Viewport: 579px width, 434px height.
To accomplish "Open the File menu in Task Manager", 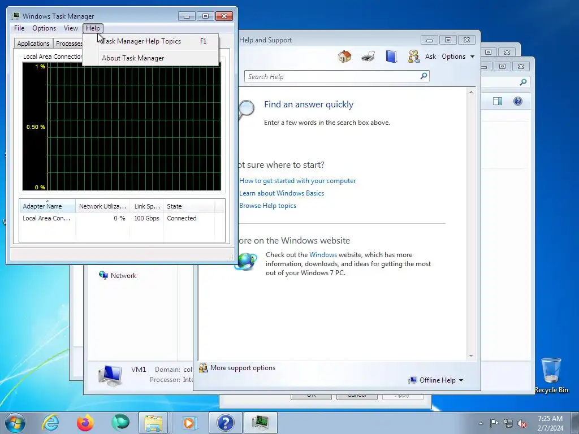I will [x=19, y=28].
